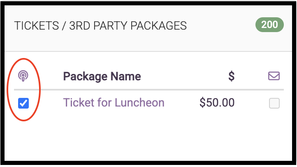
Task: Click the word Luncheon in the package link
Action: pos(139,102)
